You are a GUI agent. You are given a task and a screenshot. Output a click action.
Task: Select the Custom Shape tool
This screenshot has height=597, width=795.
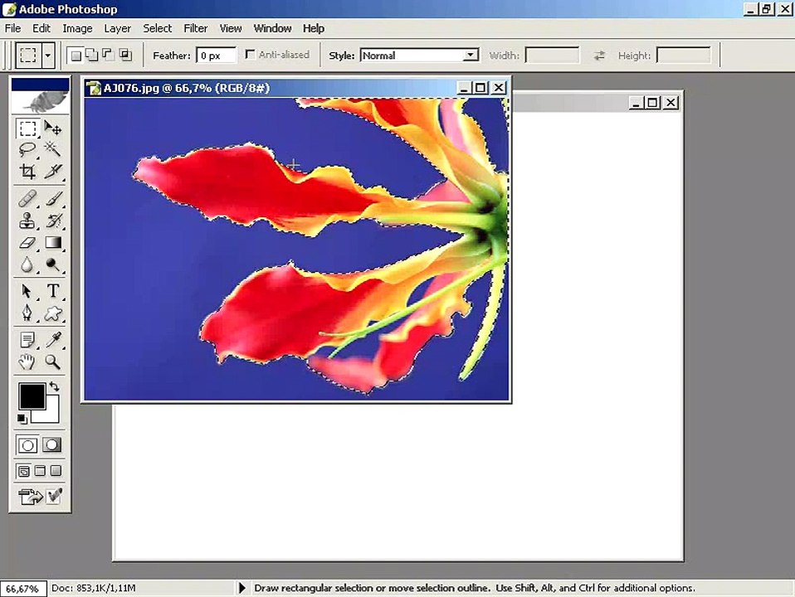pyautogui.click(x=53, y=313)
